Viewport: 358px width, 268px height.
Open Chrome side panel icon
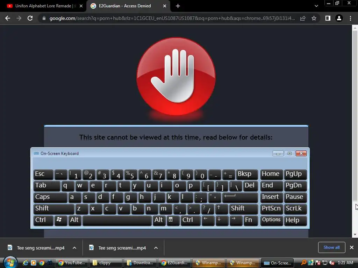(328, 18)
